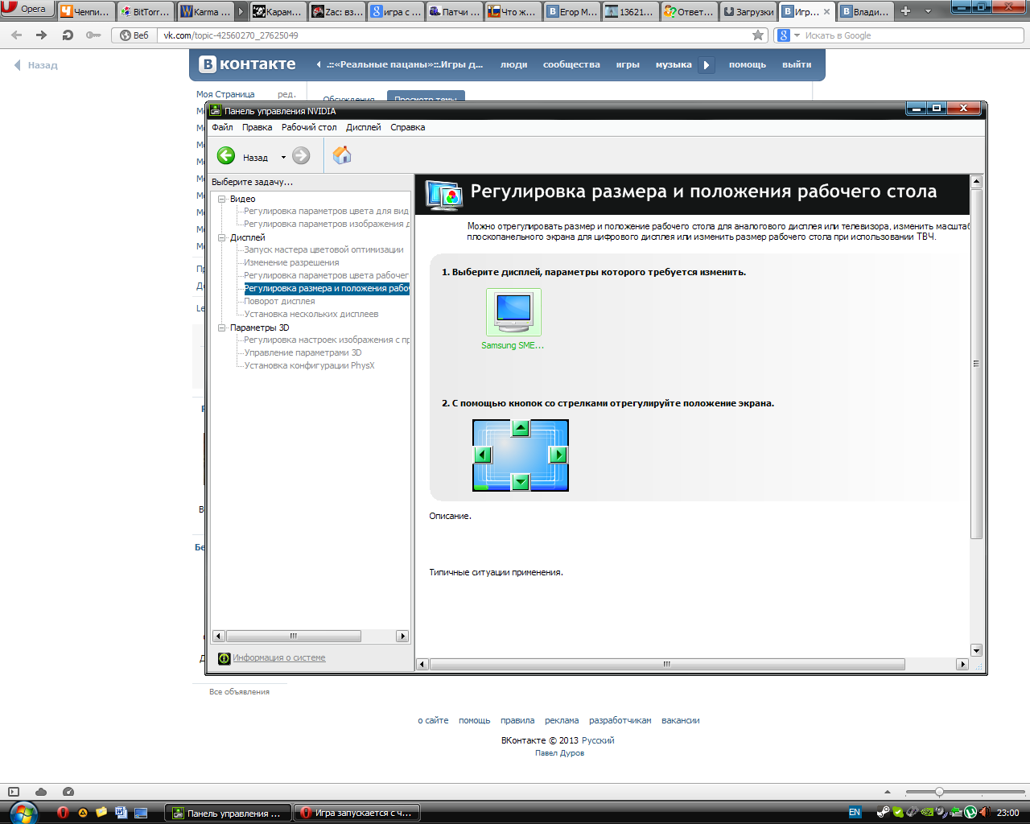Viewport: 1030px width, 824px height.
Task: Click the Павел Дуров footer link
Action: coord(559,753)
